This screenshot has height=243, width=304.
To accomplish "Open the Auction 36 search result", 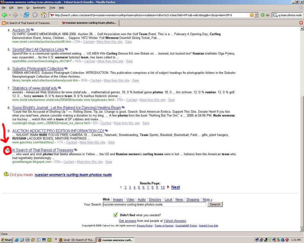I will tap(21, 30).
